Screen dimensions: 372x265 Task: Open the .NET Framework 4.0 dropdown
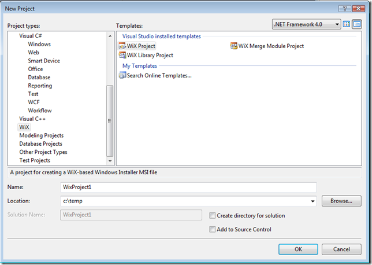point(306,24)
